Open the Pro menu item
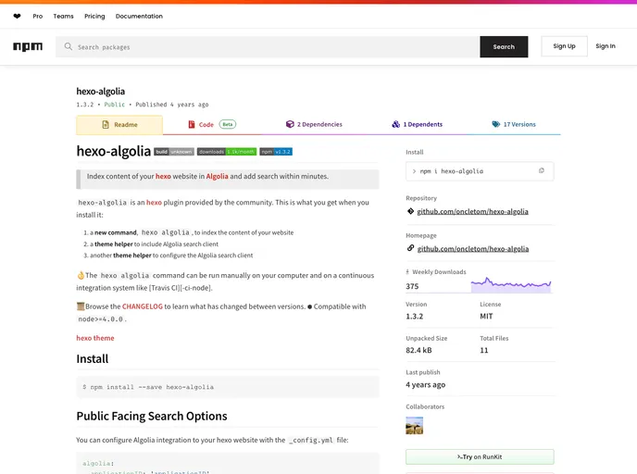 click(x=38, y=17)
